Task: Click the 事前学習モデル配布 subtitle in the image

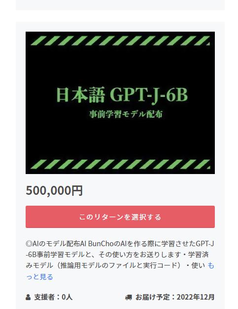Action: click(126, 114)
